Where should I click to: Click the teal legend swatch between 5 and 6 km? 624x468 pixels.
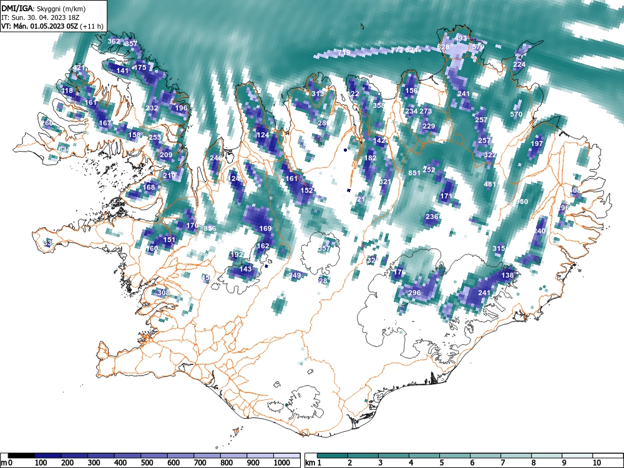455,456
